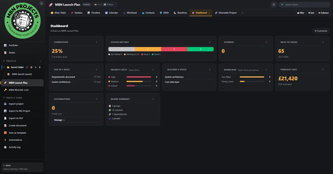333x174 pixels.
Task: Click the Due in 7 Days widget handle
Action: [x=97, y=70]
